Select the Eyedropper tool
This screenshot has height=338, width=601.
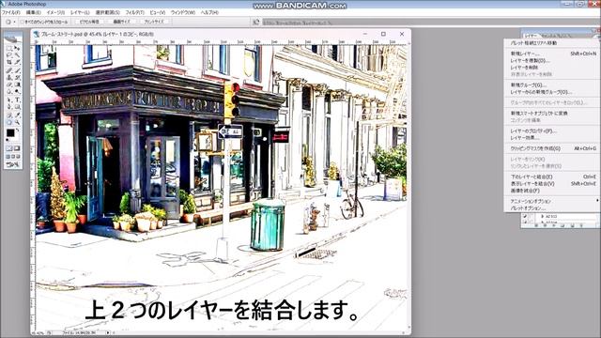[x=17, y=115]
